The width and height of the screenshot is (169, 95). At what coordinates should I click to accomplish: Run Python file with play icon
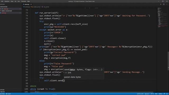(161, 4)
